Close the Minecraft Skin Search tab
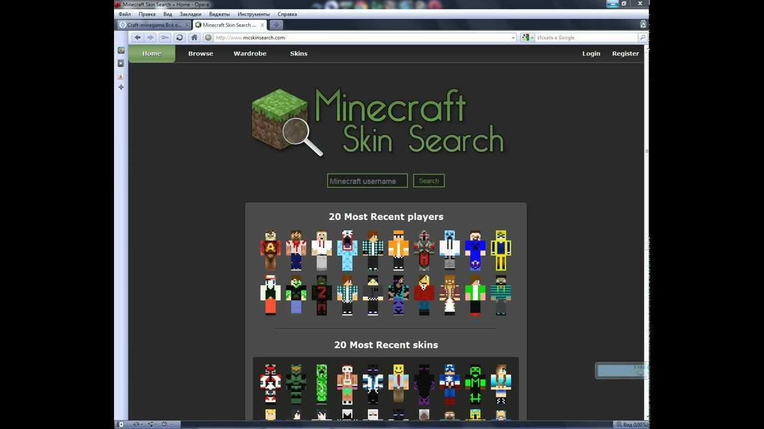 click(x=262, y=25)
